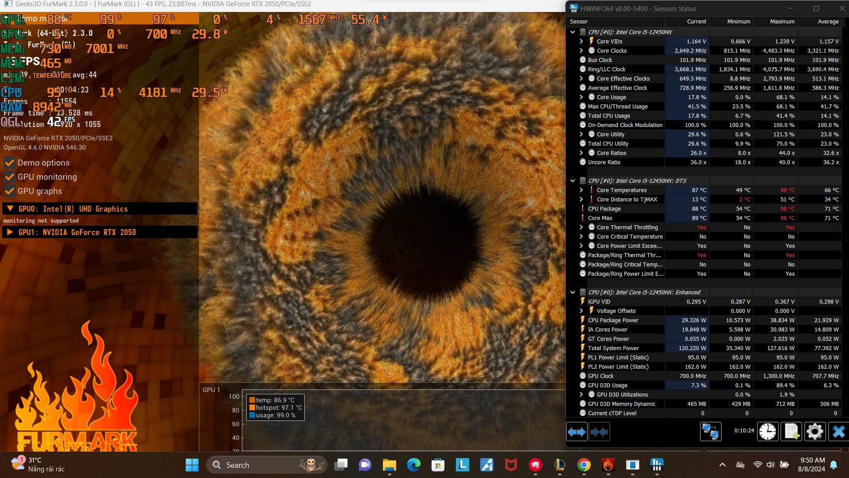
Task: Collapse the CPU i5-12450HX DTS sensor group
Action: (573, 181)
